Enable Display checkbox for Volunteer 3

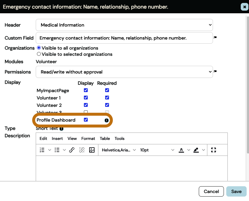86,112
